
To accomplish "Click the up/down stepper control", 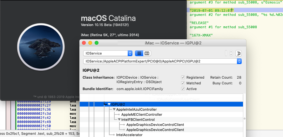I will (231, 53).
